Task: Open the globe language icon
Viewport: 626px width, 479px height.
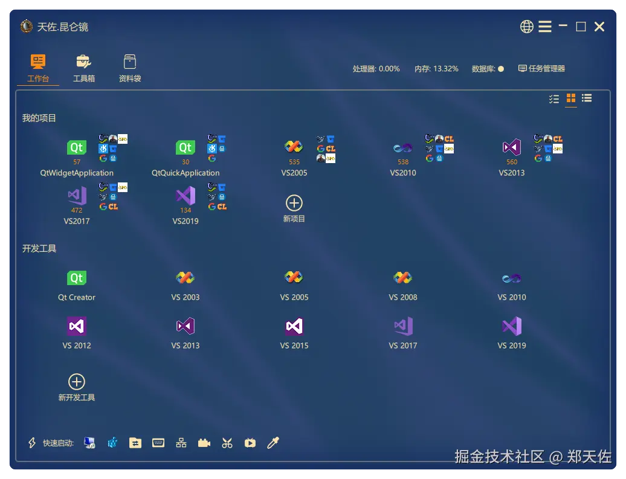Action: click(526, 27)
